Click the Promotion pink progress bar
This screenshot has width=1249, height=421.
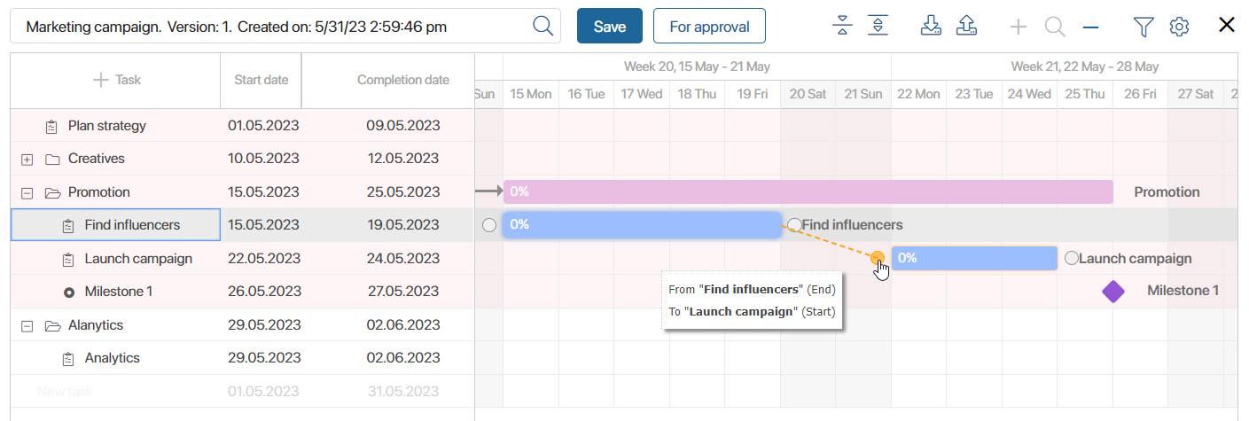pyautogui.click(x=808, y=192)
